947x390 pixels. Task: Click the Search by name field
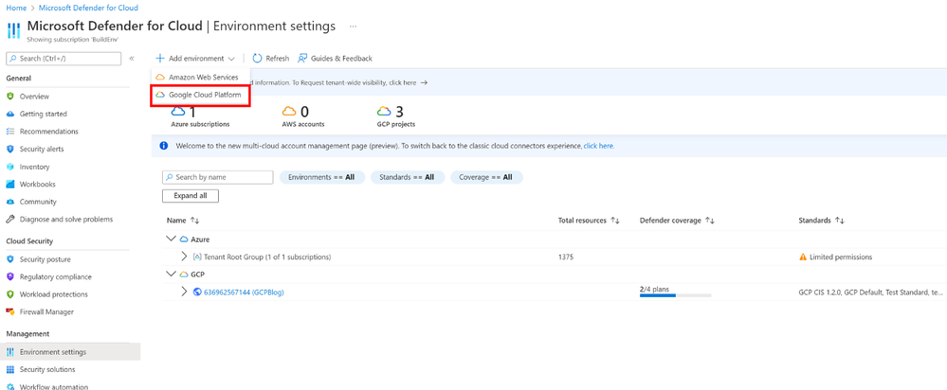point(217,177)
